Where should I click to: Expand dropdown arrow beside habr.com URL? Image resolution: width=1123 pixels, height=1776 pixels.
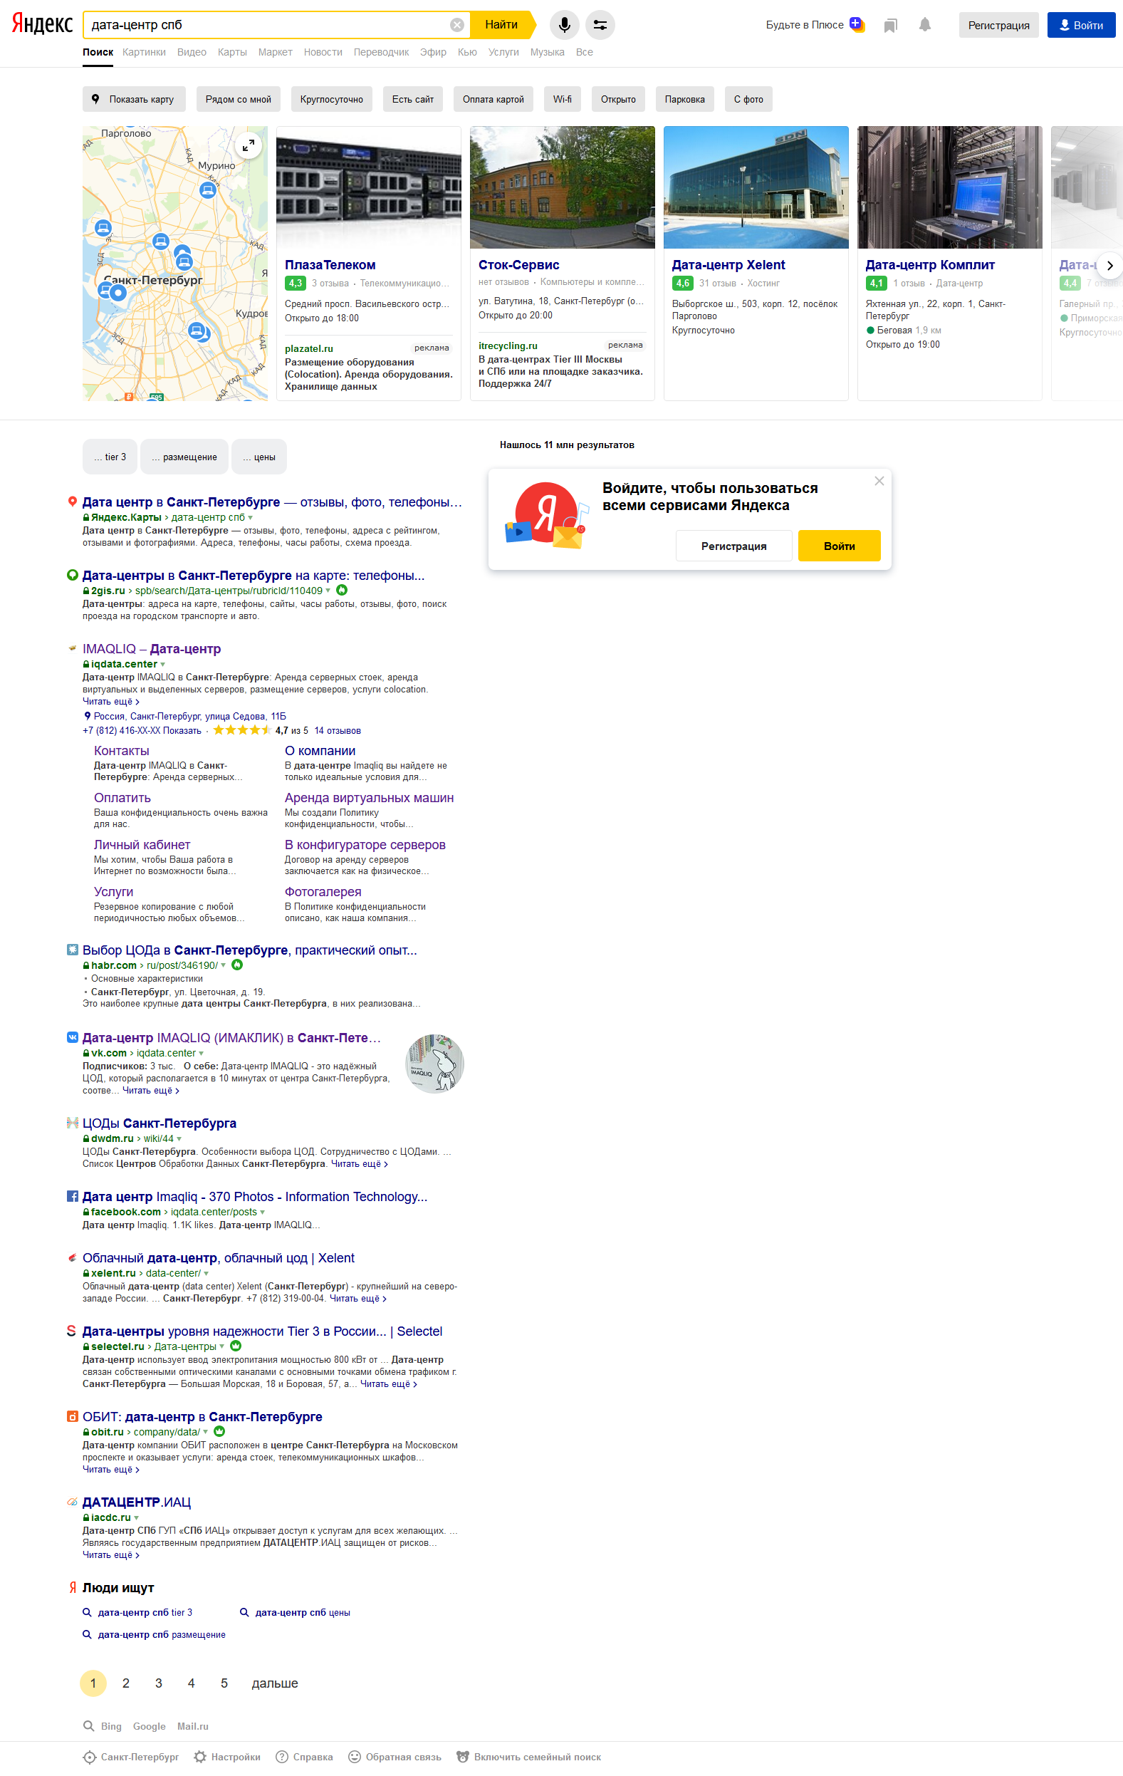224,965
